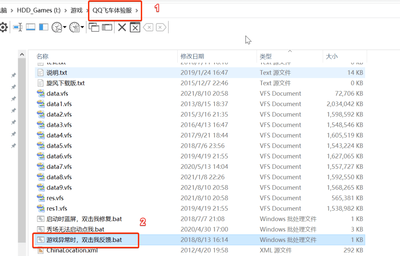The image size is (400, 256).
Task: Click the scrollbar up arrow
Action: [x=22, y=55]
